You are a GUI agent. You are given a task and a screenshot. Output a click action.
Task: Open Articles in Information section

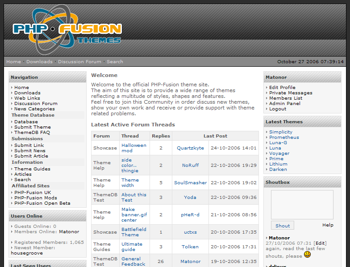point(23,174)
